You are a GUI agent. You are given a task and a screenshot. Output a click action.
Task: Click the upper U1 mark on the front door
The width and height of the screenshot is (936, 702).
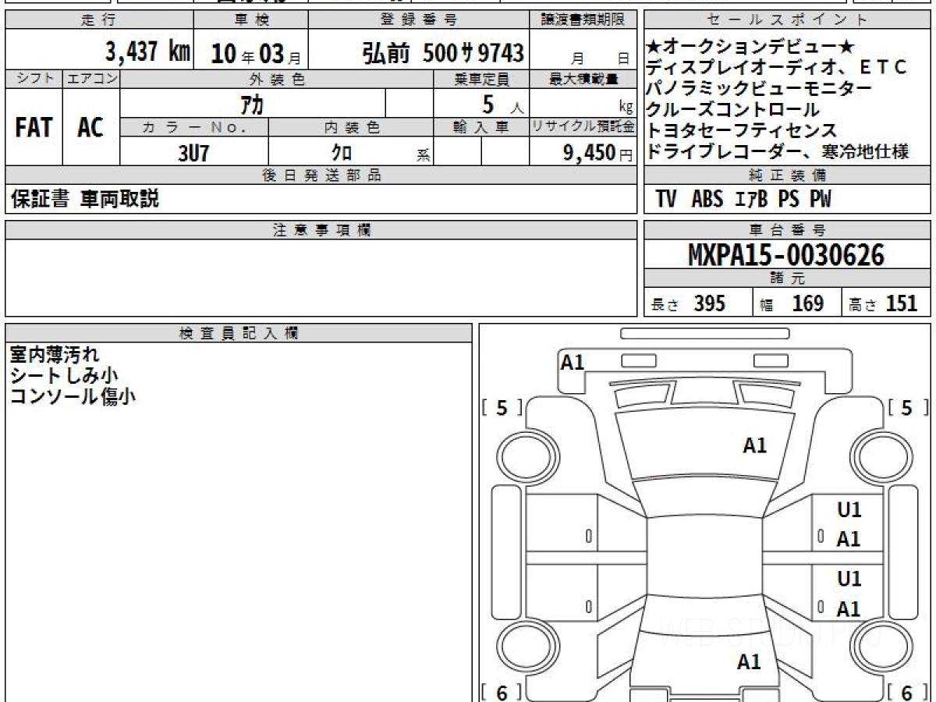pos(849,510)
